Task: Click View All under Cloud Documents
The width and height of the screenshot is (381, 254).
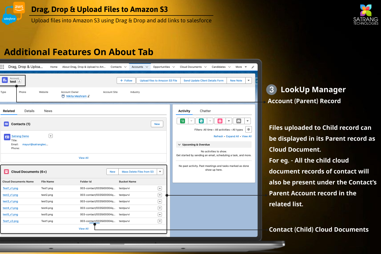Action: click(84, 229)
